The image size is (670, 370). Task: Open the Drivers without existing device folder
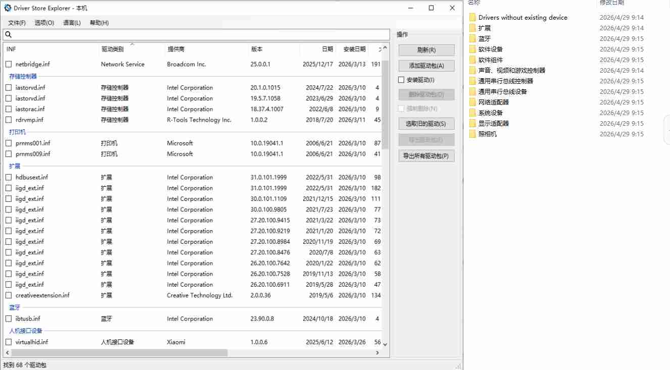point(522,17)
